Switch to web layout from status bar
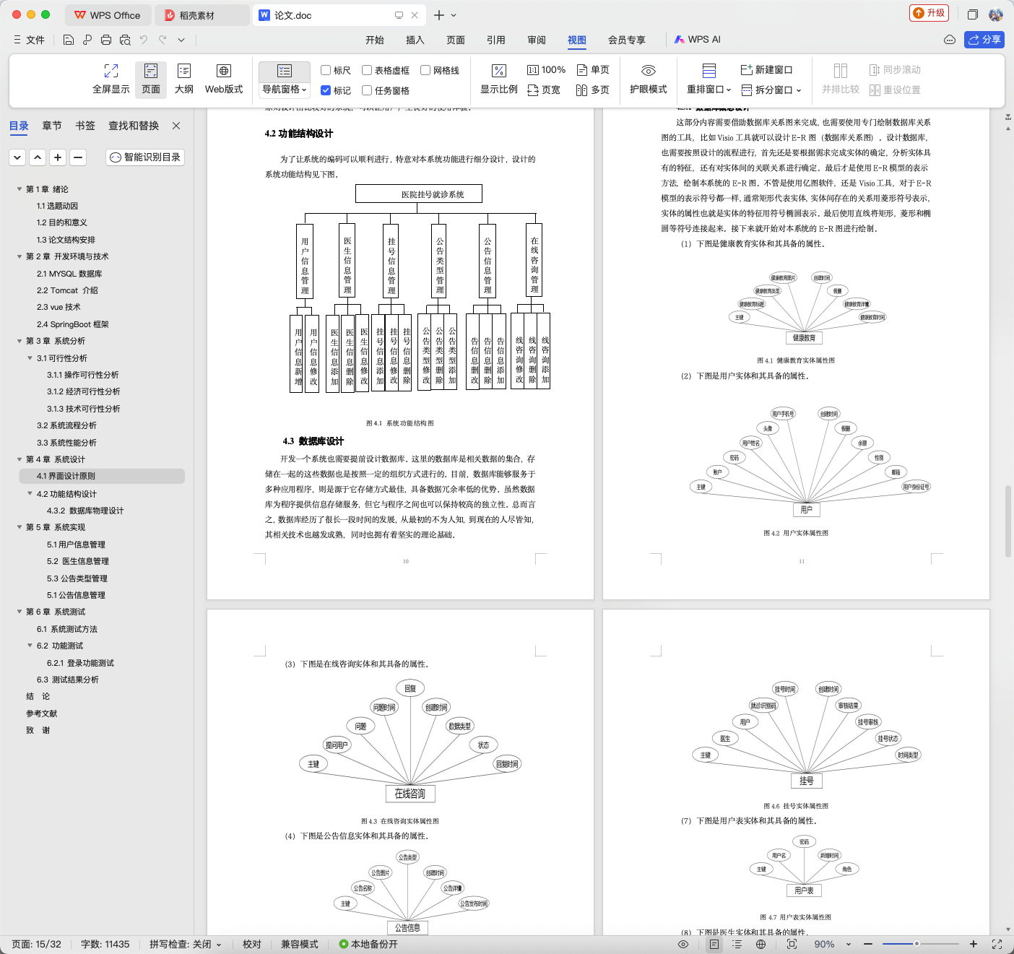 pos(760,944)
